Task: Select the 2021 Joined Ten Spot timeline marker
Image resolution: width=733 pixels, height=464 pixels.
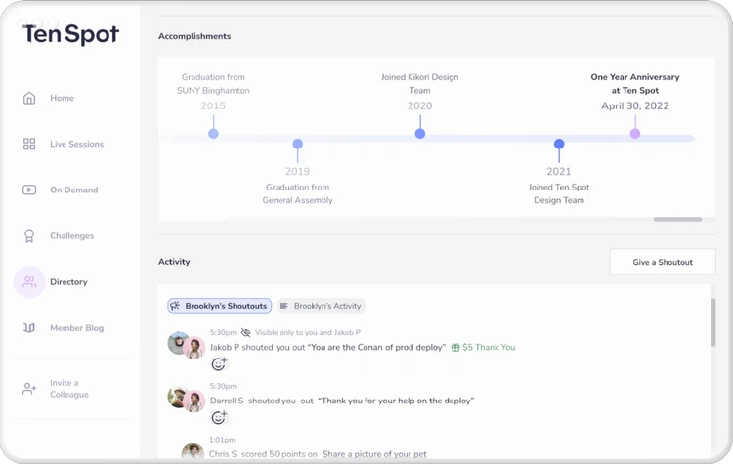Action: click(559, 144)
